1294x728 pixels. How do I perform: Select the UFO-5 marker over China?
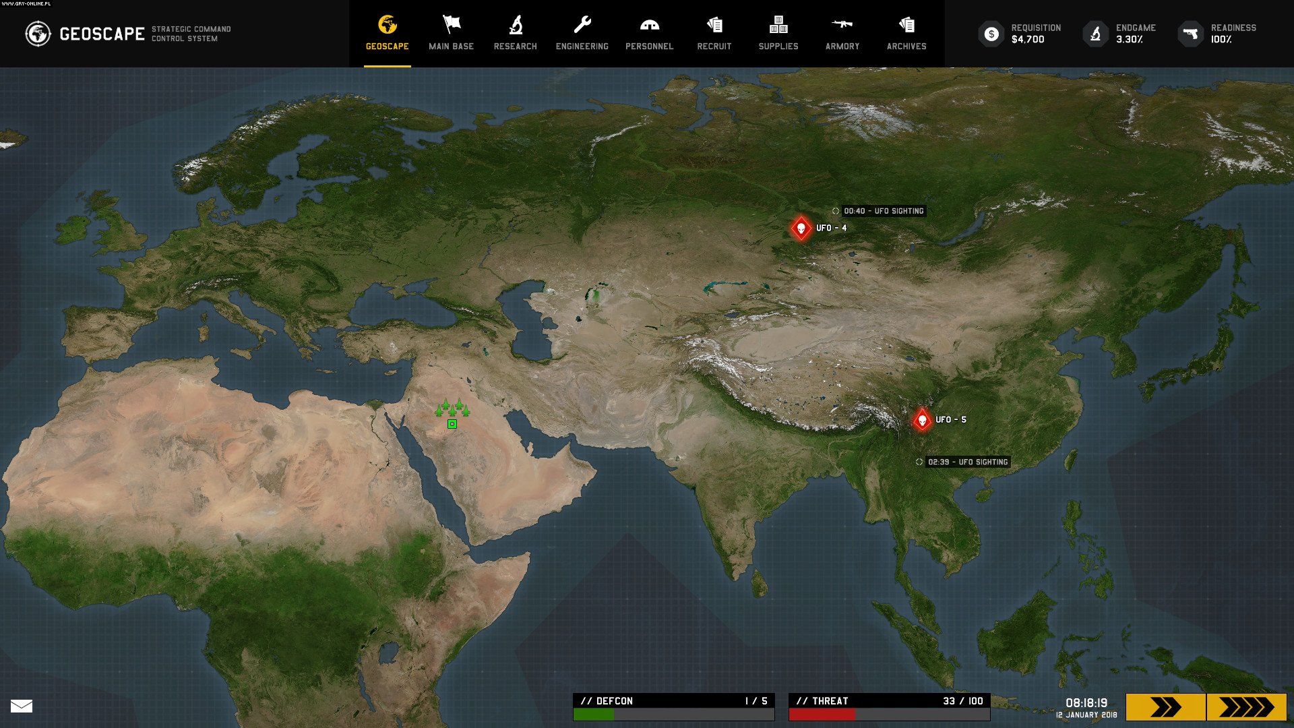coord(923,418)
